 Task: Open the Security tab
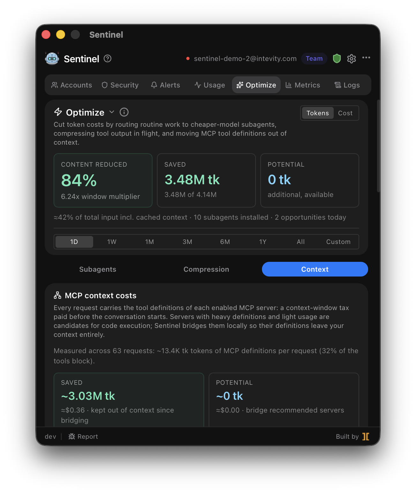120,85
